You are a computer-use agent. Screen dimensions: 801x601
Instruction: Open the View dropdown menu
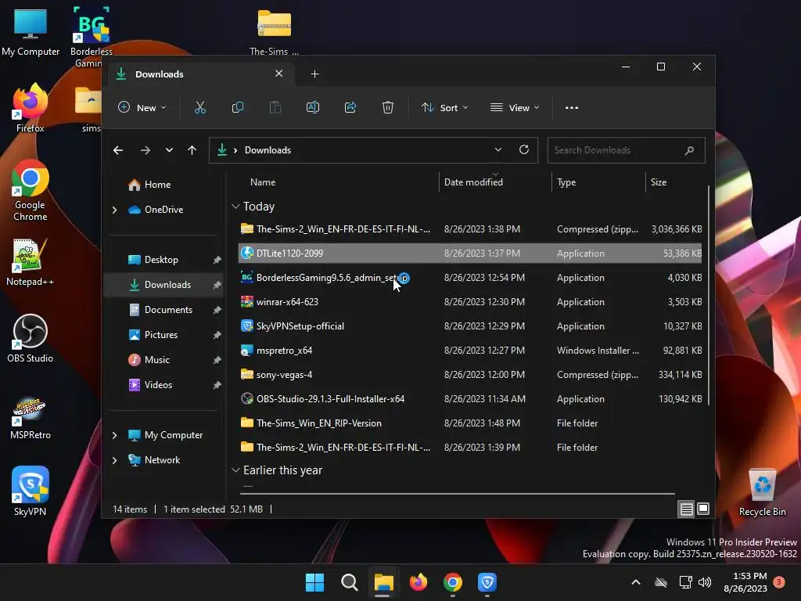[x=515, y=108]
